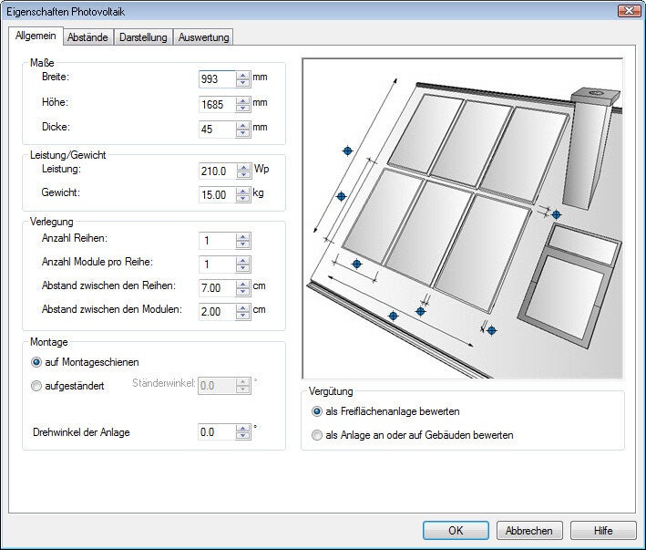Open the Darstellung tab
646x550 pixels.
(143, 37)
